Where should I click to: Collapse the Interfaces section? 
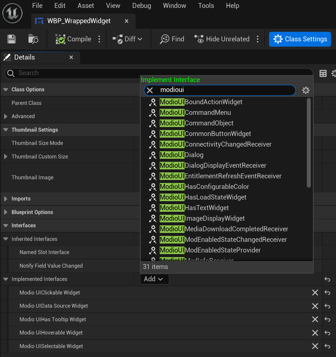[6, 225]
